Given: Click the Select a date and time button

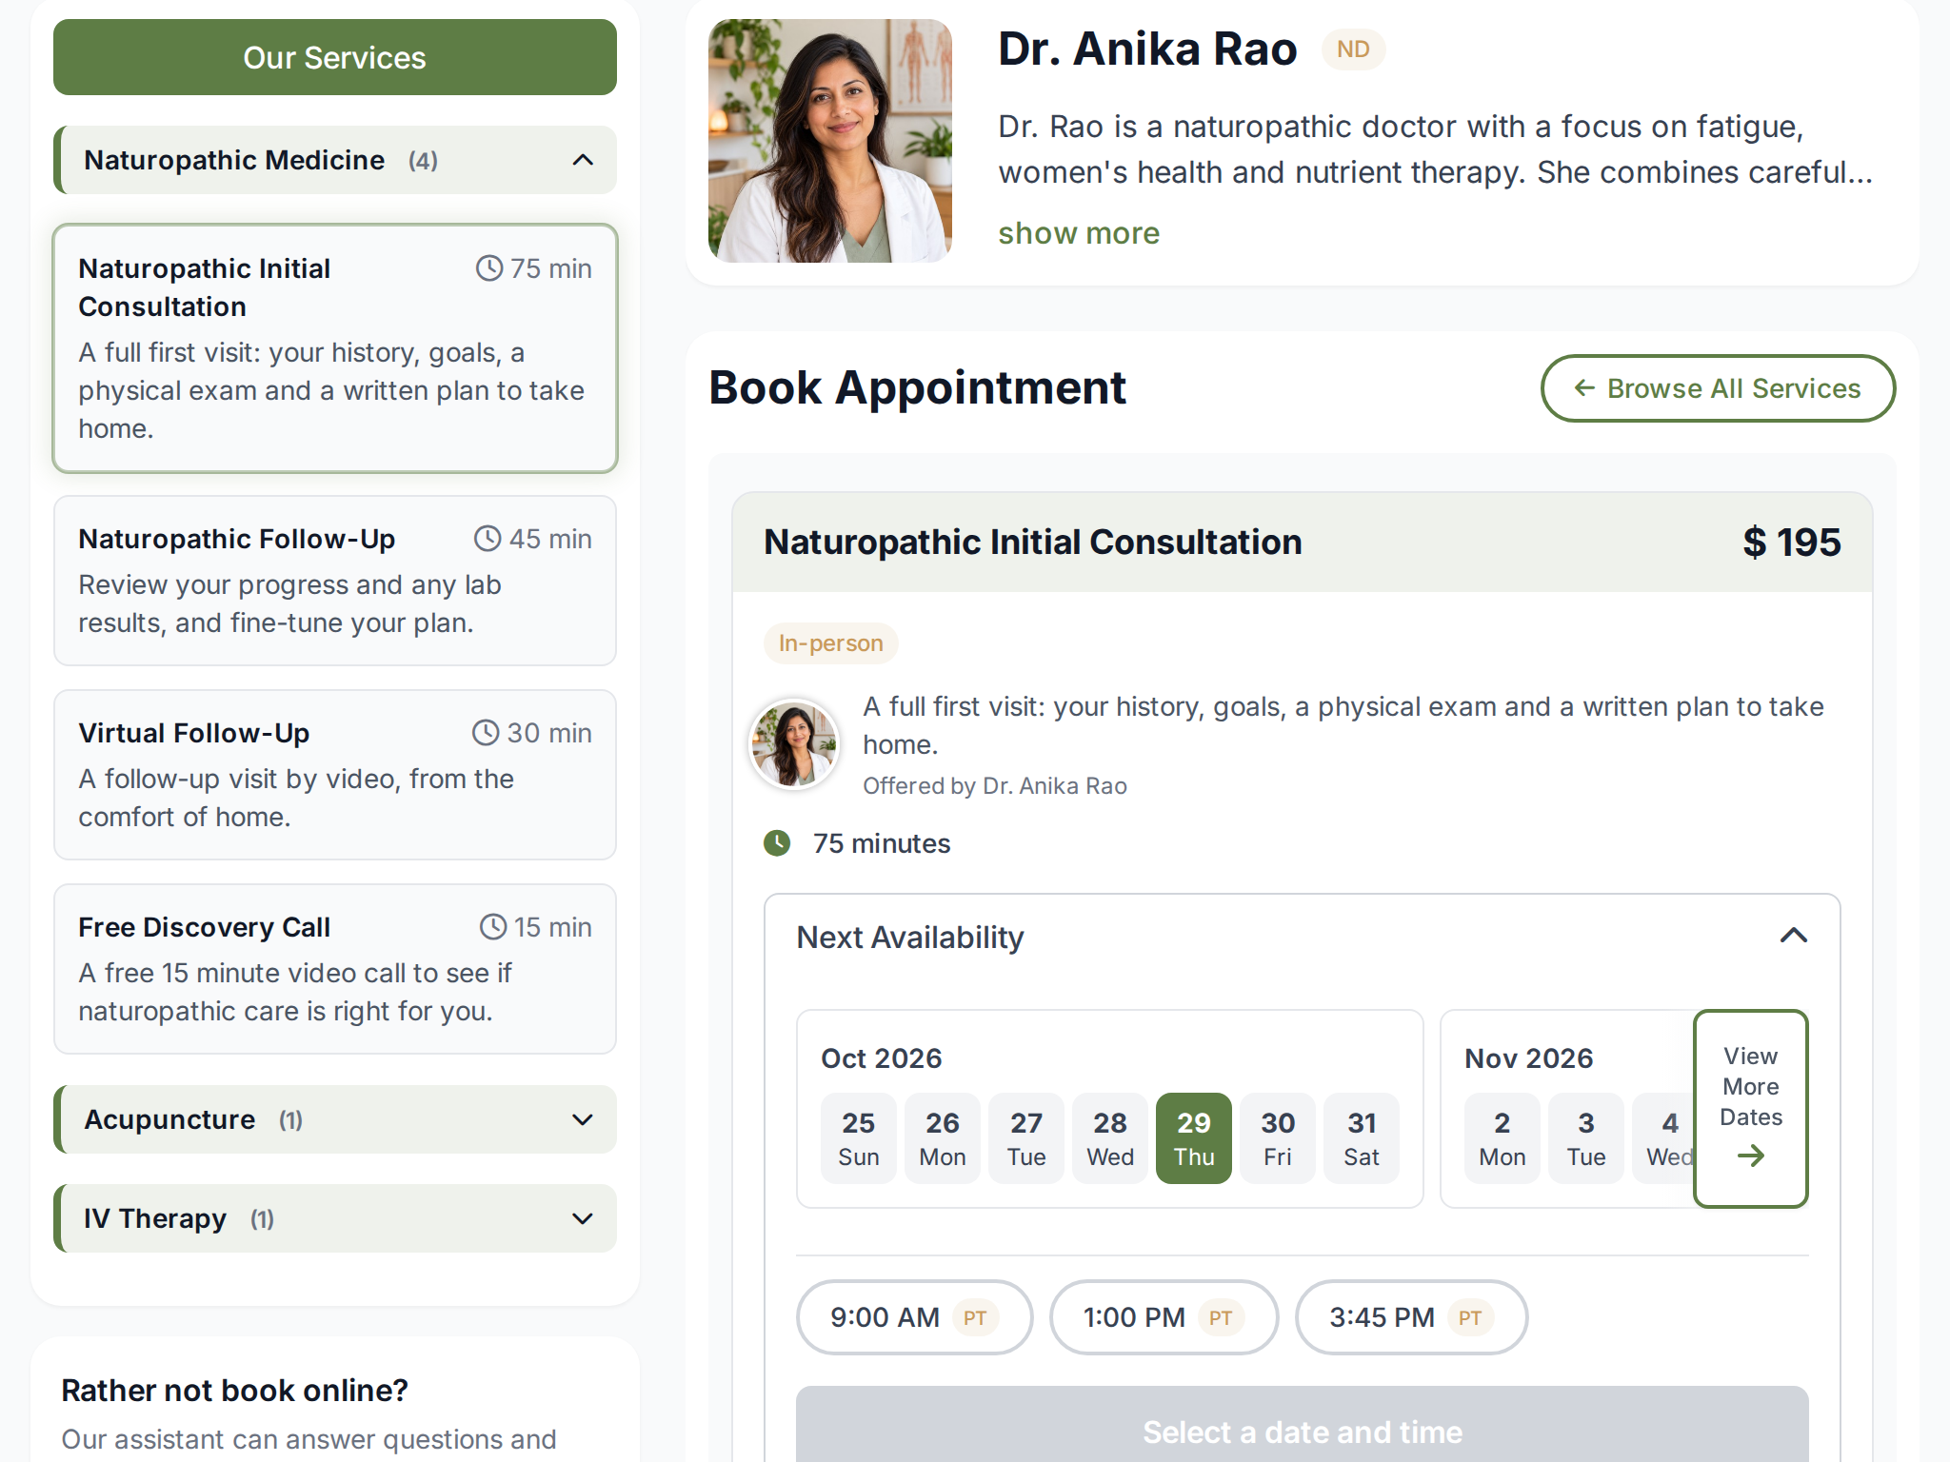Looking at the screenshot, I should 1303,1424.
